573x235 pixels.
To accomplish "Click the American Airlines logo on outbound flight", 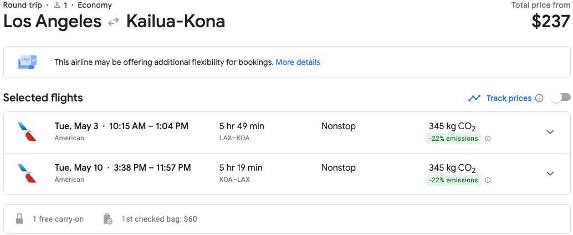I will (x=27, y=132).
